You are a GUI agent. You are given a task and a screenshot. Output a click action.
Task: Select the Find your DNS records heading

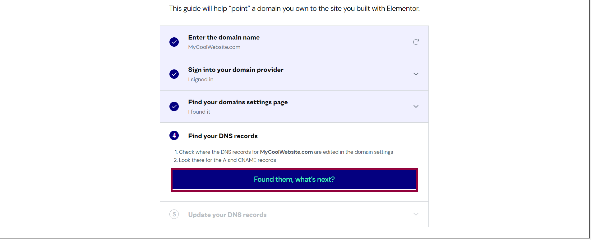[223, 136]
